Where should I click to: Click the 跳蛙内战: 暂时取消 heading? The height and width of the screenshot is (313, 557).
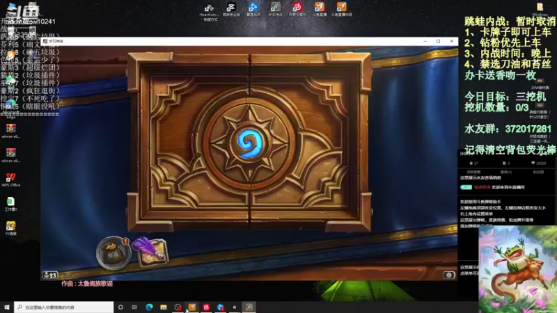pos(510,22)
